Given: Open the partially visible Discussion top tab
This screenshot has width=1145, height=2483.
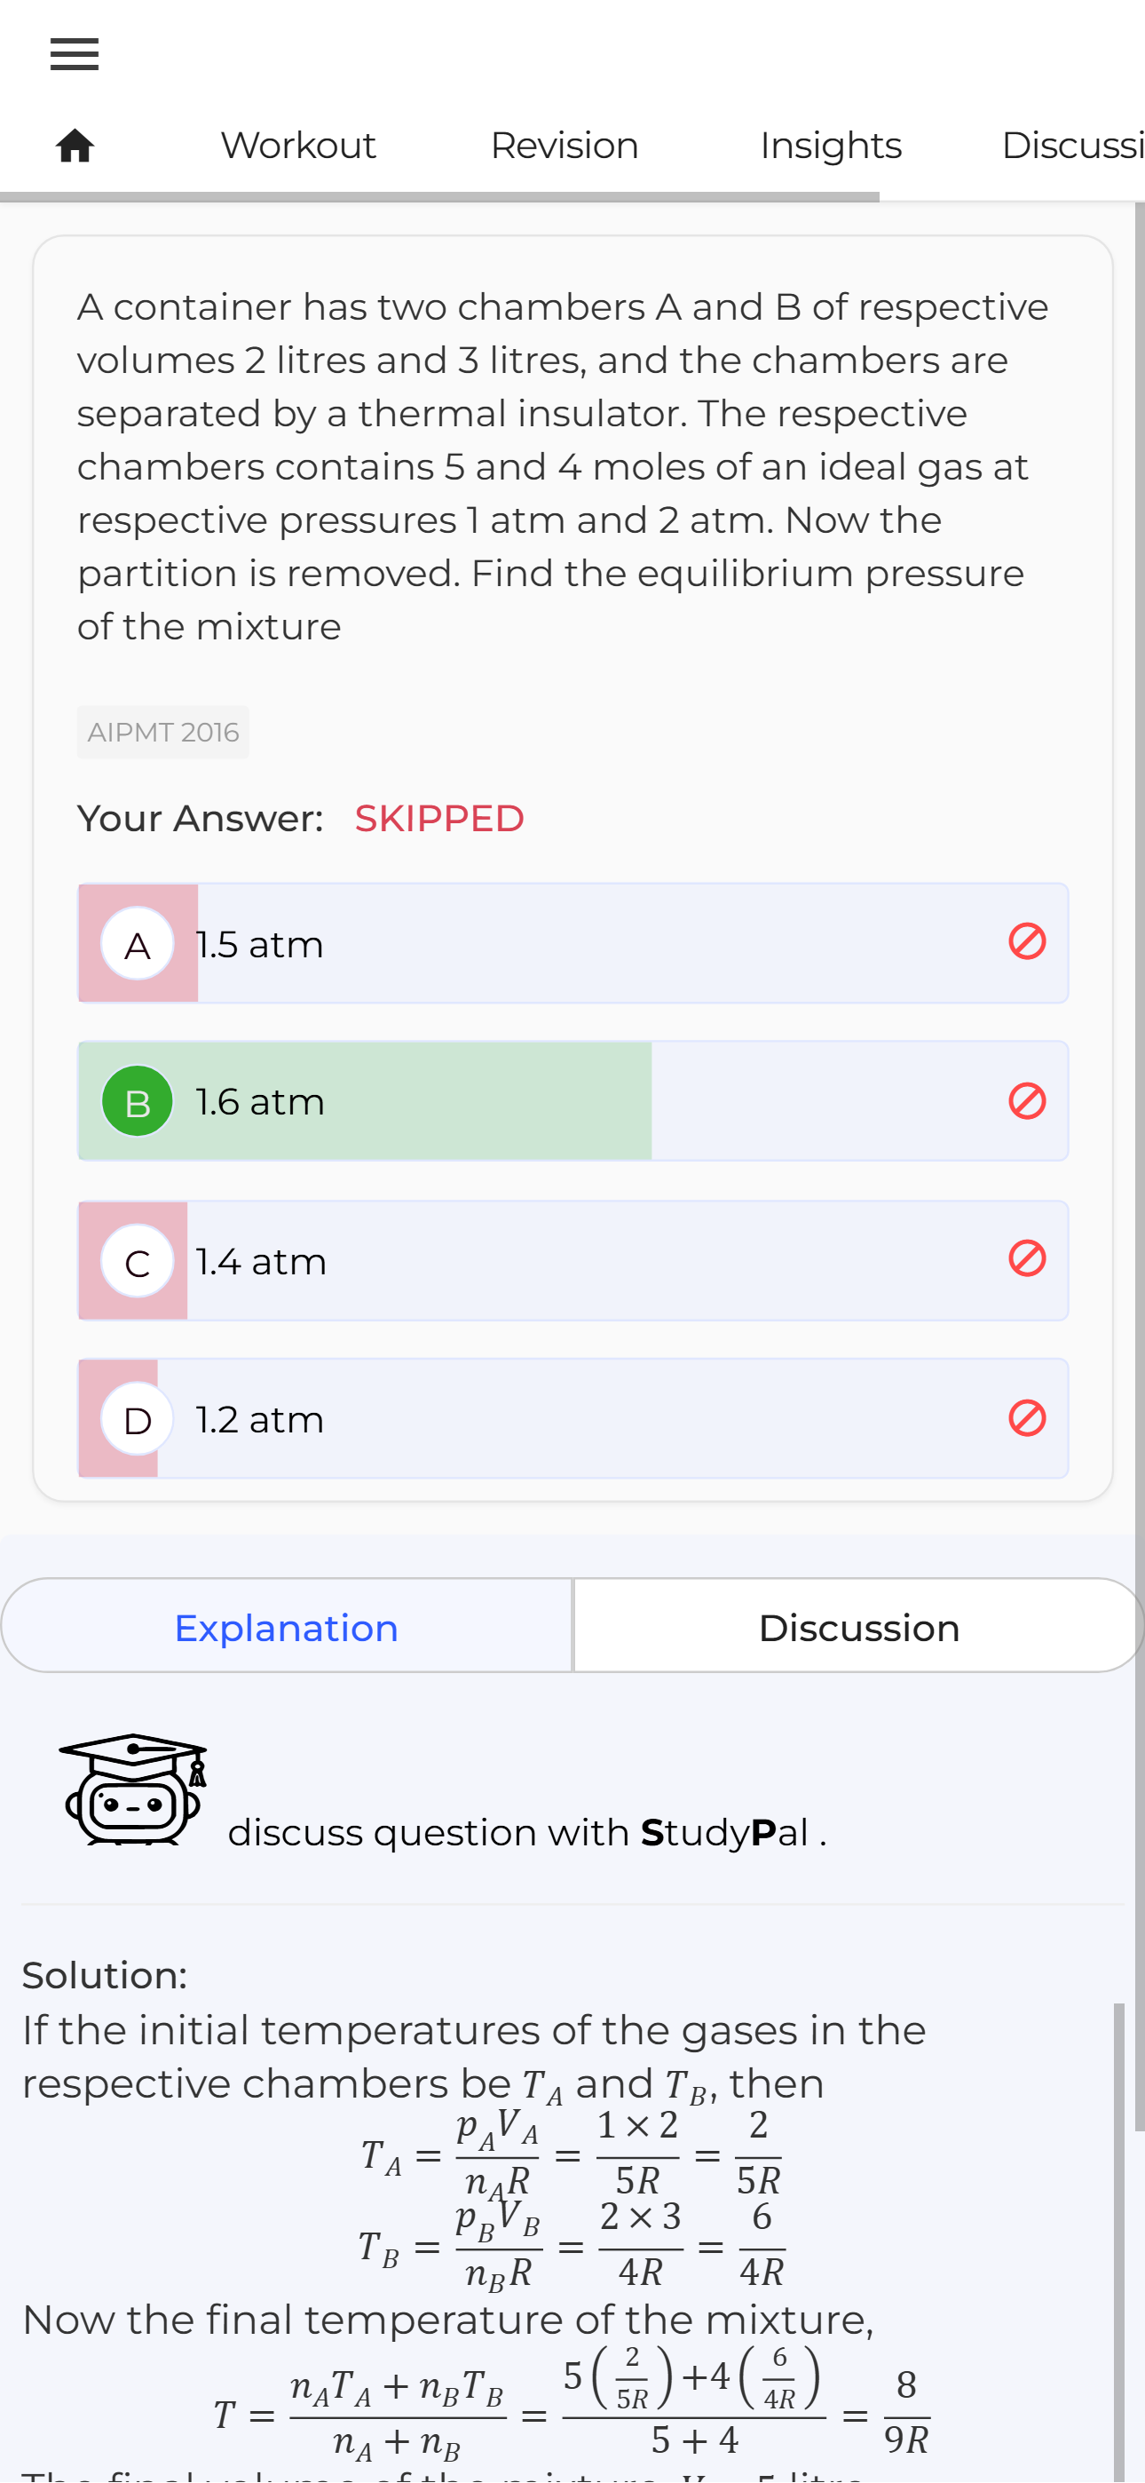Looking at the screenshot, I should pyautogui.click(x=1073, y=146).
